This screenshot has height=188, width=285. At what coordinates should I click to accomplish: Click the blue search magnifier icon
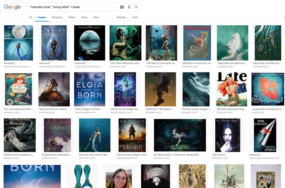click(x=136, y=7)
